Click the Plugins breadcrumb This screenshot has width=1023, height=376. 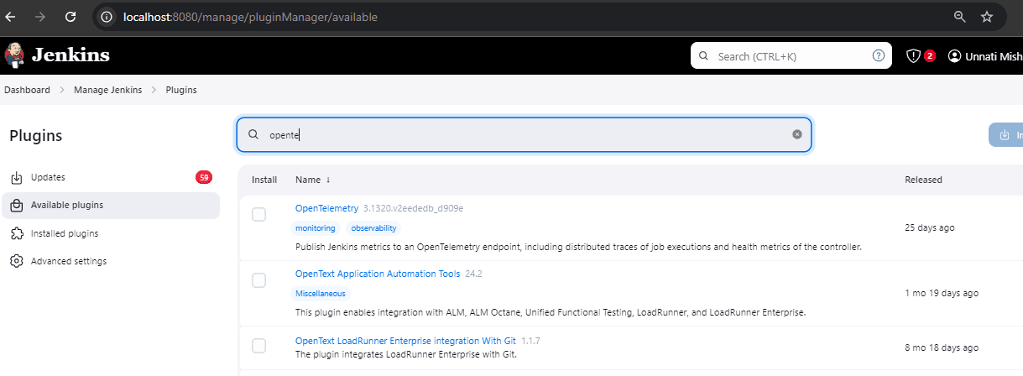click(181, 90)
